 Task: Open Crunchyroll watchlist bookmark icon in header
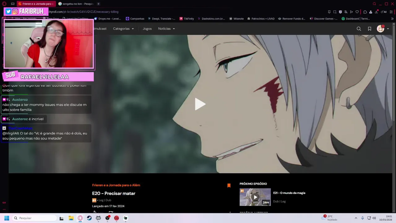(x=369, y=28)
